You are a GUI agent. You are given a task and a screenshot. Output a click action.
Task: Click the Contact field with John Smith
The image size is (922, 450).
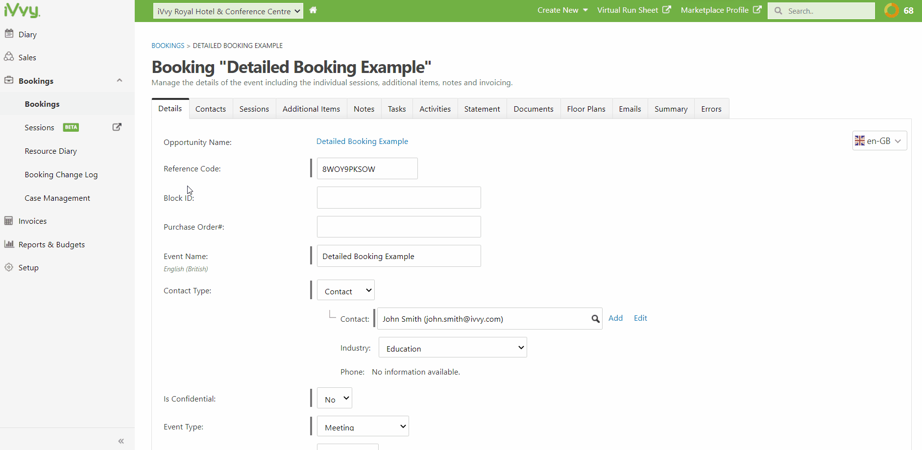[489, 318]
